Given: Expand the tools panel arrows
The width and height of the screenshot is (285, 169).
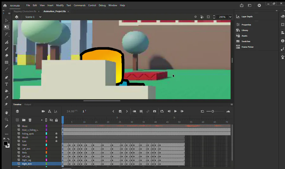Looking at the screenshot, I should pos(3,11).
